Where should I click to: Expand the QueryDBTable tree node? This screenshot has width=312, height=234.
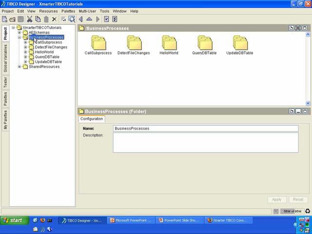click(25, 57)
